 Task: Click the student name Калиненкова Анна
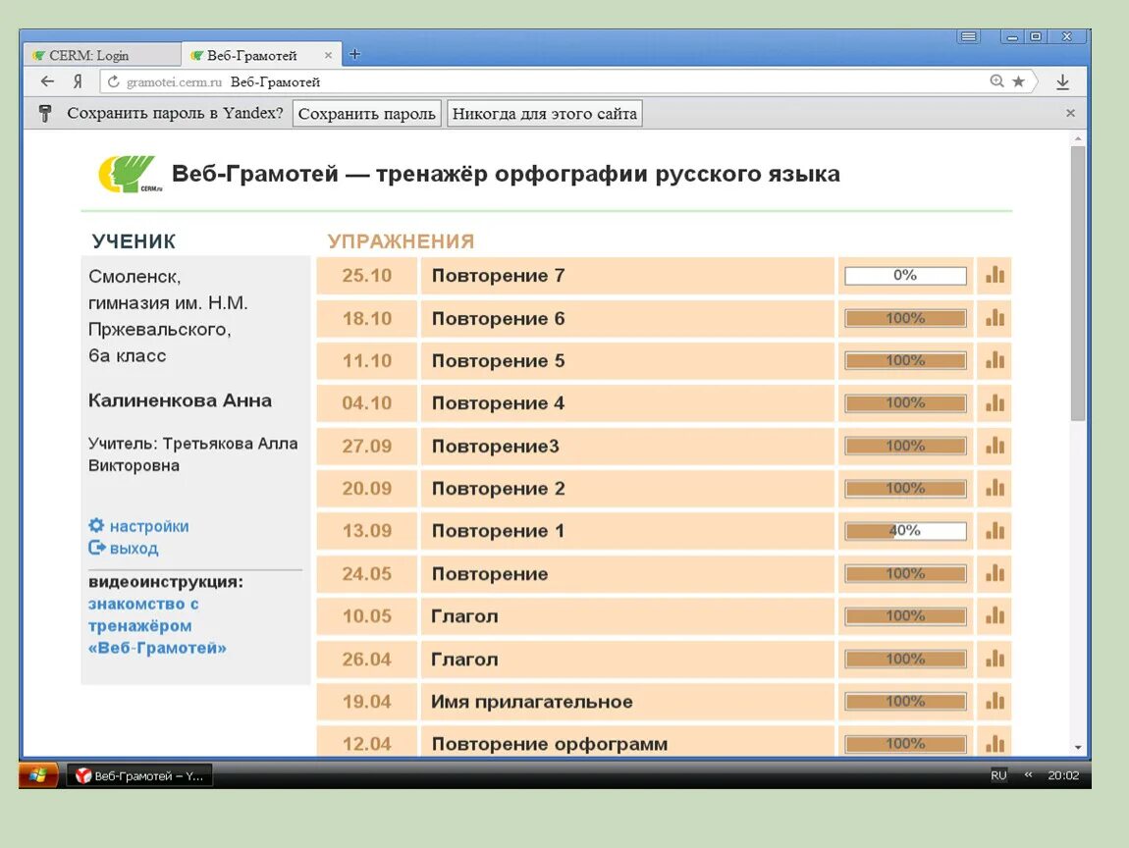180,400
